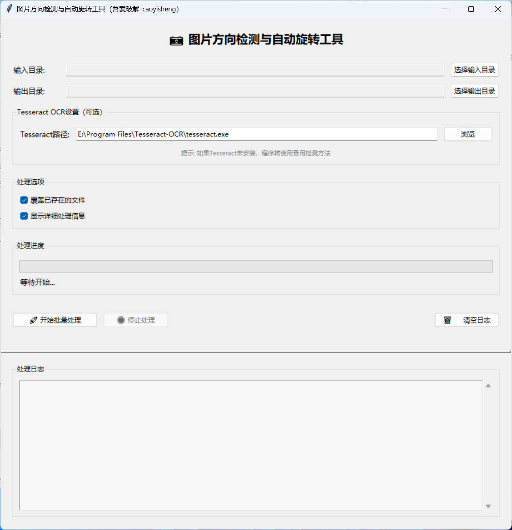The width and height of the screenshot is (512, 530).
Task: Click the rocket icon on the start button
Action: pos(33,320)
